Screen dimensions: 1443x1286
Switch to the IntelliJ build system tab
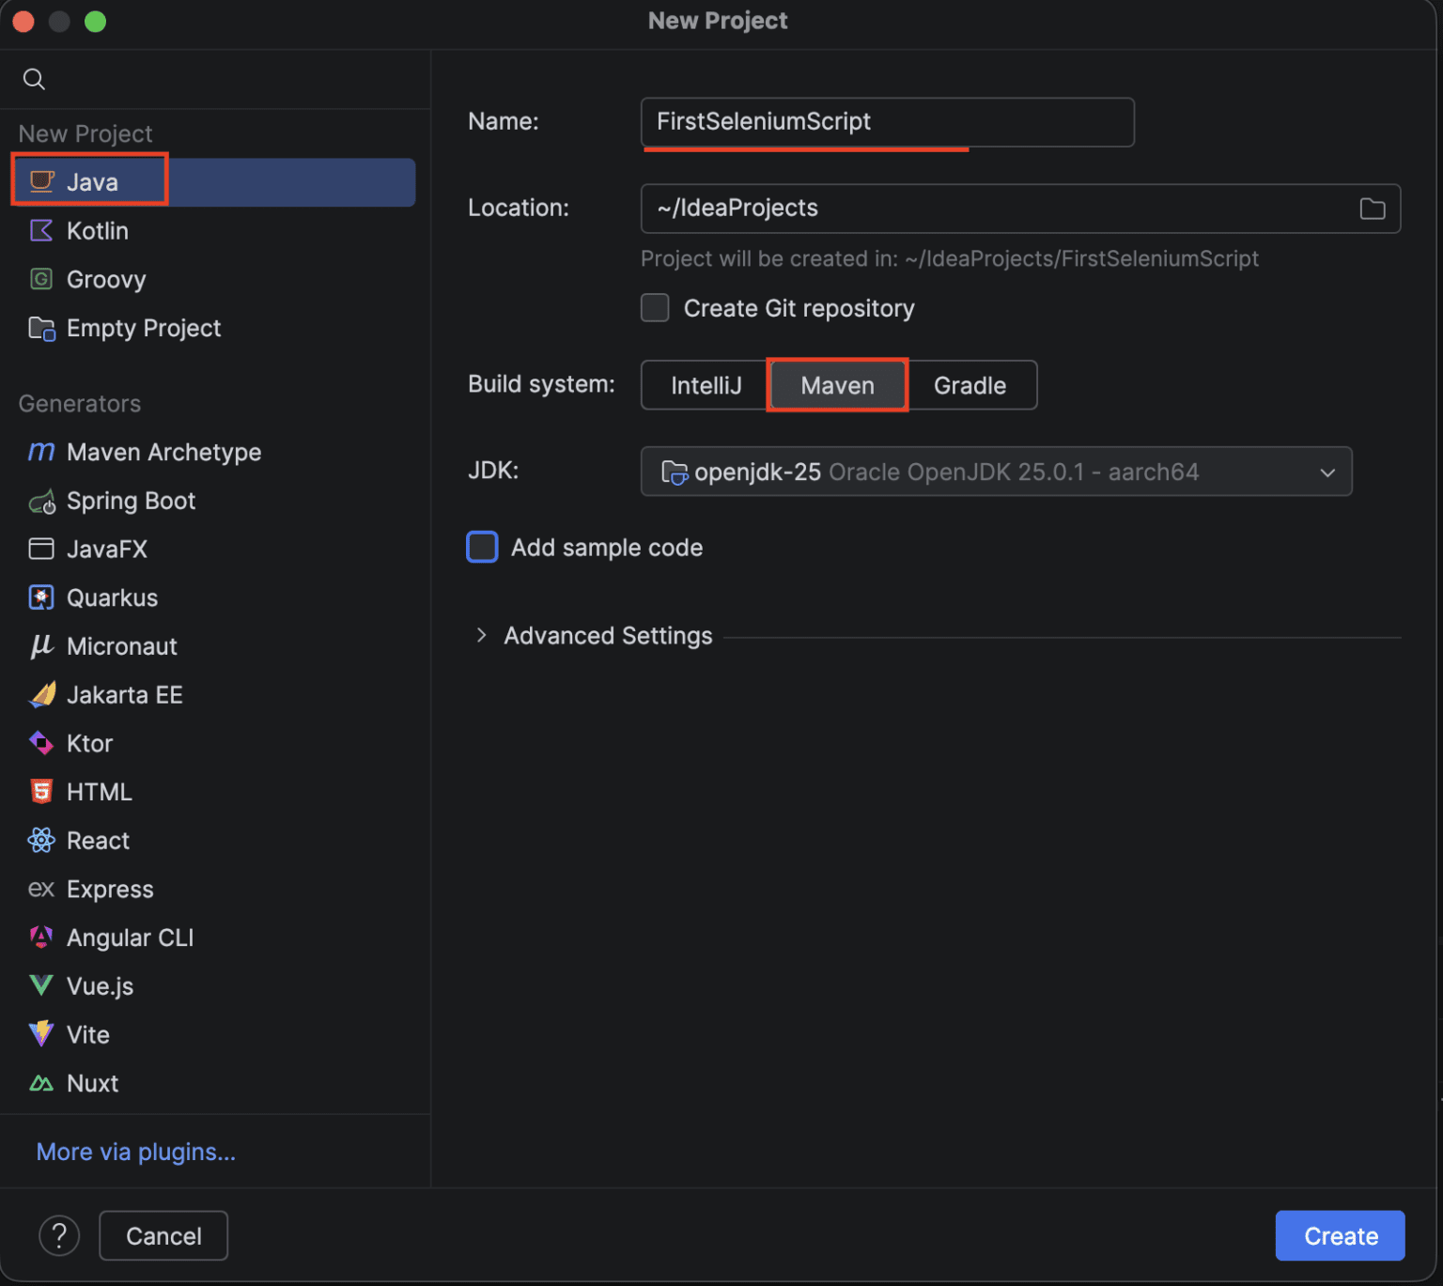click(705, 385)
